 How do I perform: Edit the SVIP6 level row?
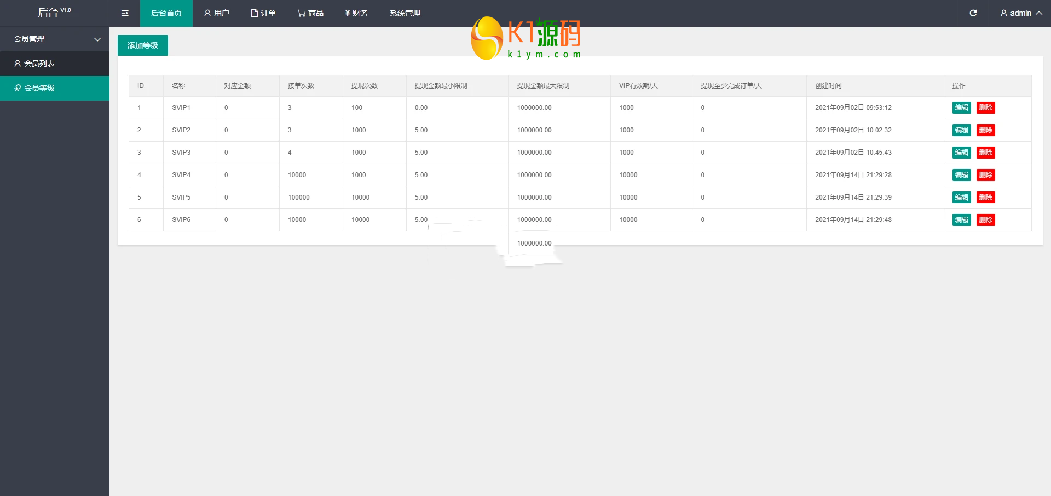click(x=962, y=220)
